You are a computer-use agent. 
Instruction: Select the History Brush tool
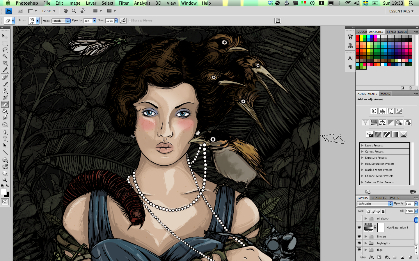(5, 98)
